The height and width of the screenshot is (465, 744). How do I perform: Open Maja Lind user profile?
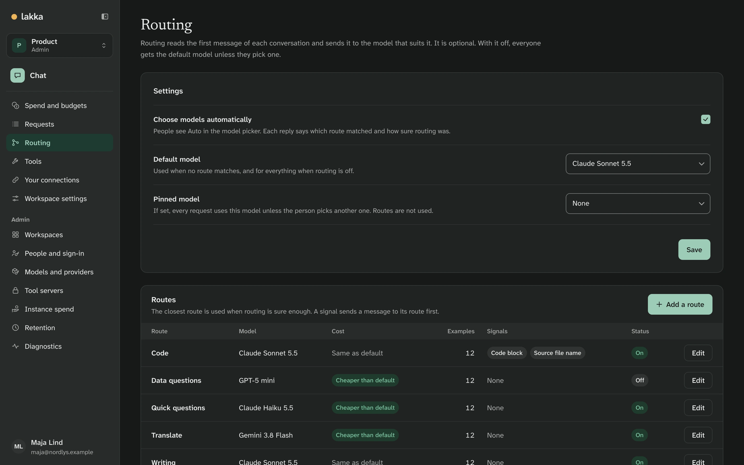pos(60,447)
